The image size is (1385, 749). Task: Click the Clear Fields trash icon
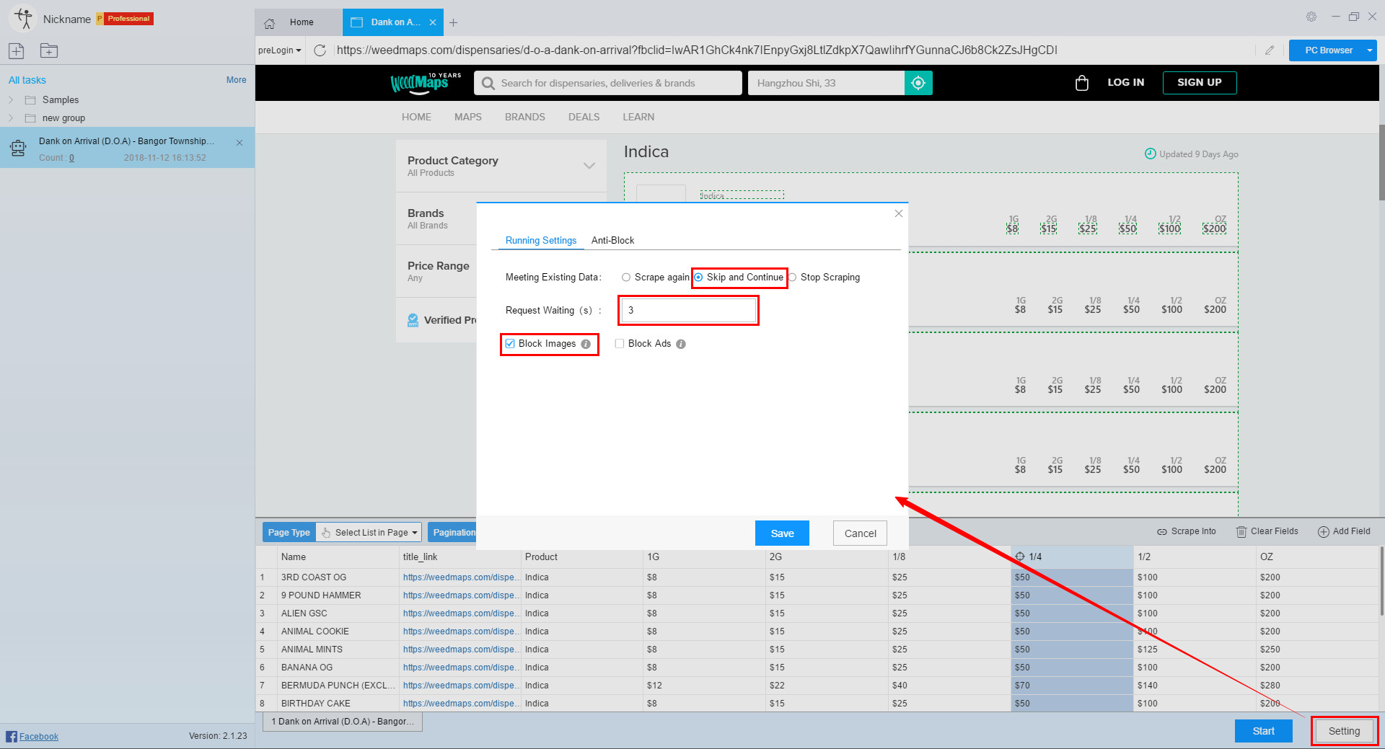[1241, 531]
